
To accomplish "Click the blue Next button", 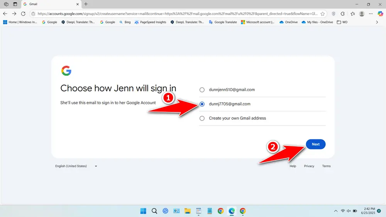I will click(x=316, y=144).
